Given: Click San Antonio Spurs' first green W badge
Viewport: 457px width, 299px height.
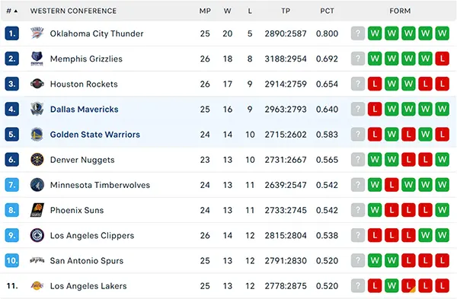Looking at the screenshot, I should point(375,260).
